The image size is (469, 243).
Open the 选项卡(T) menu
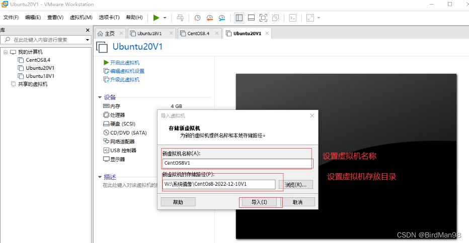[x=109, y=18]
